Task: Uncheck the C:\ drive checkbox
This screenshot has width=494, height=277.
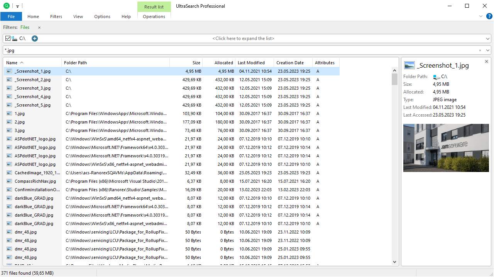Action: coord(8,38)
